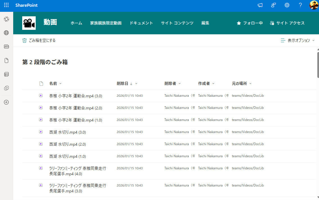Open the app launcher waffle icon
Viewport: 319px width, 200px height.
click(6, 5)
